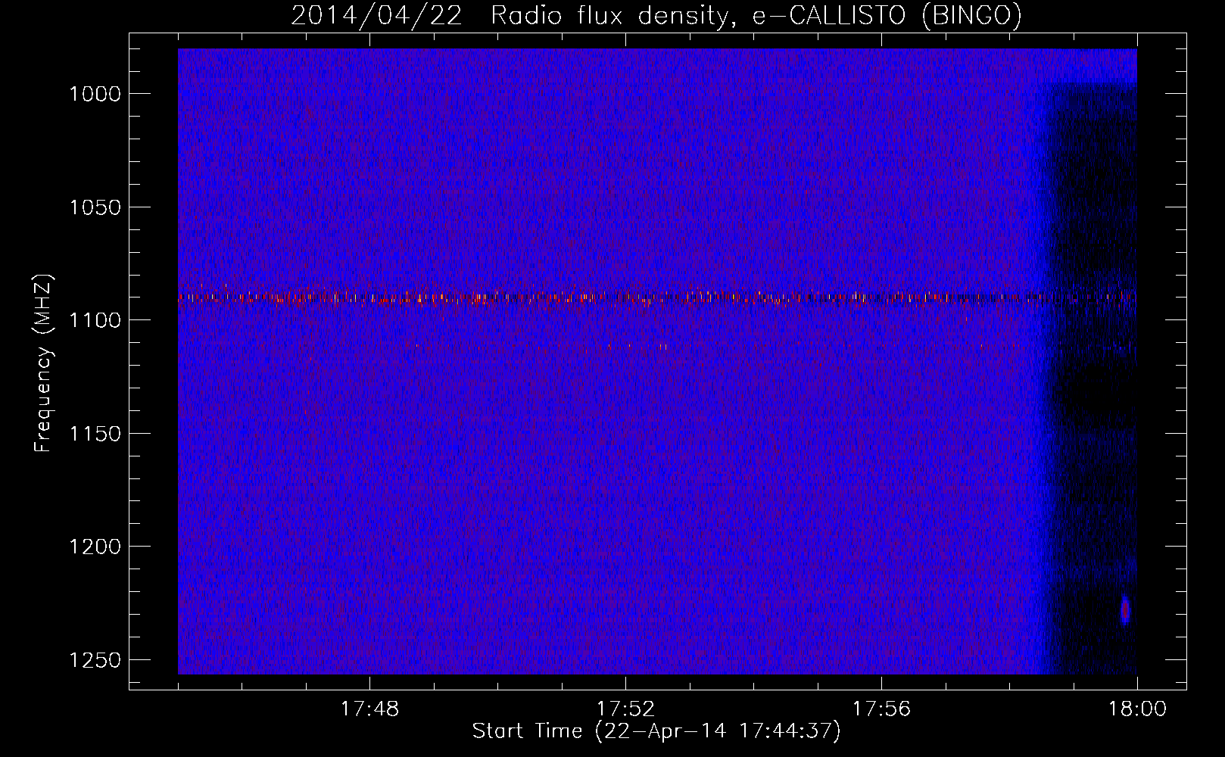Click the 1000 frequency tick label
1225x757 pixels.
(95, 94)
